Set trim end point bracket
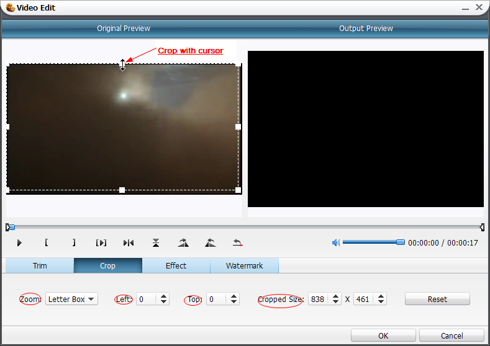The height and width of the screenshot is (346, 490). pos(74,242)
